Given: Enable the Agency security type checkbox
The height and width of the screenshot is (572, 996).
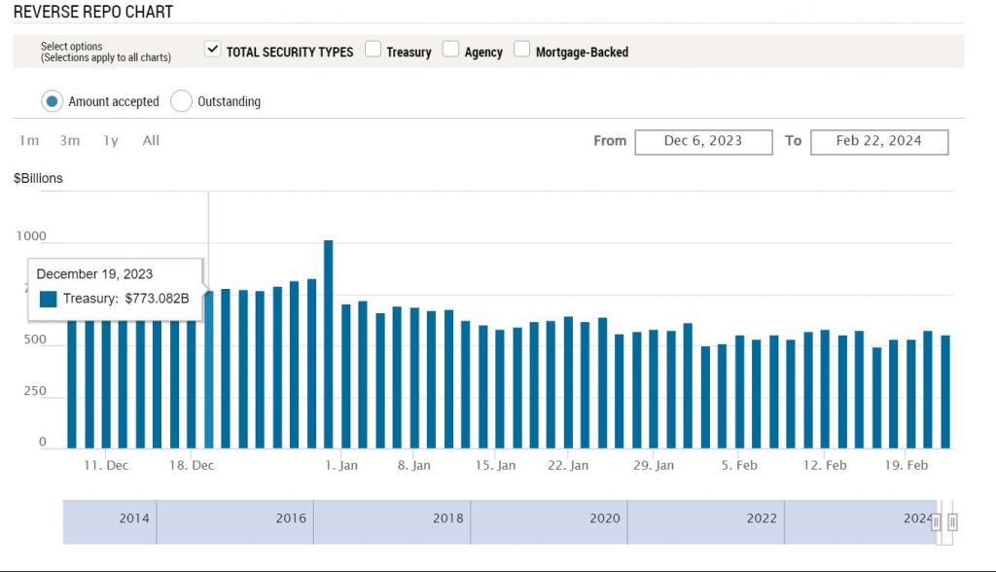Looking at the screenshot, I should coord(450,51).
